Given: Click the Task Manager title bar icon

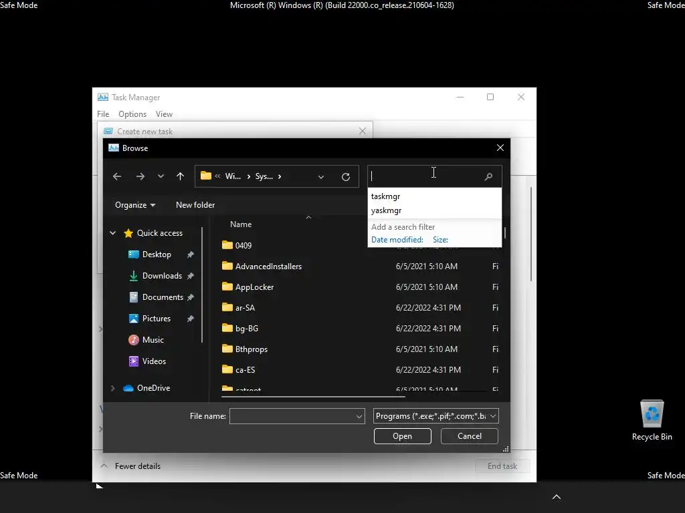Looking at the screenshot, I should tap(103, 97).
